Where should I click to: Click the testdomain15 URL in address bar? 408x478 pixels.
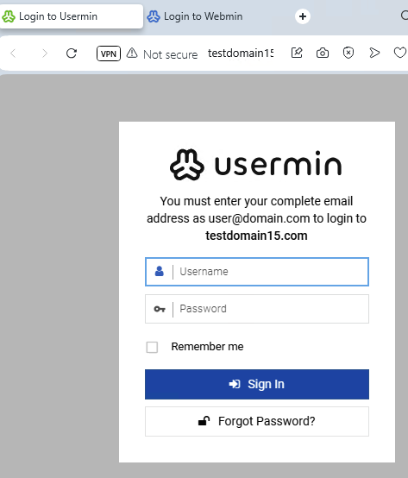(241, 53)
